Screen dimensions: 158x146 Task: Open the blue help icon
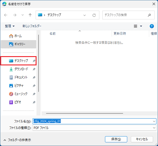[x=152, y=26]
